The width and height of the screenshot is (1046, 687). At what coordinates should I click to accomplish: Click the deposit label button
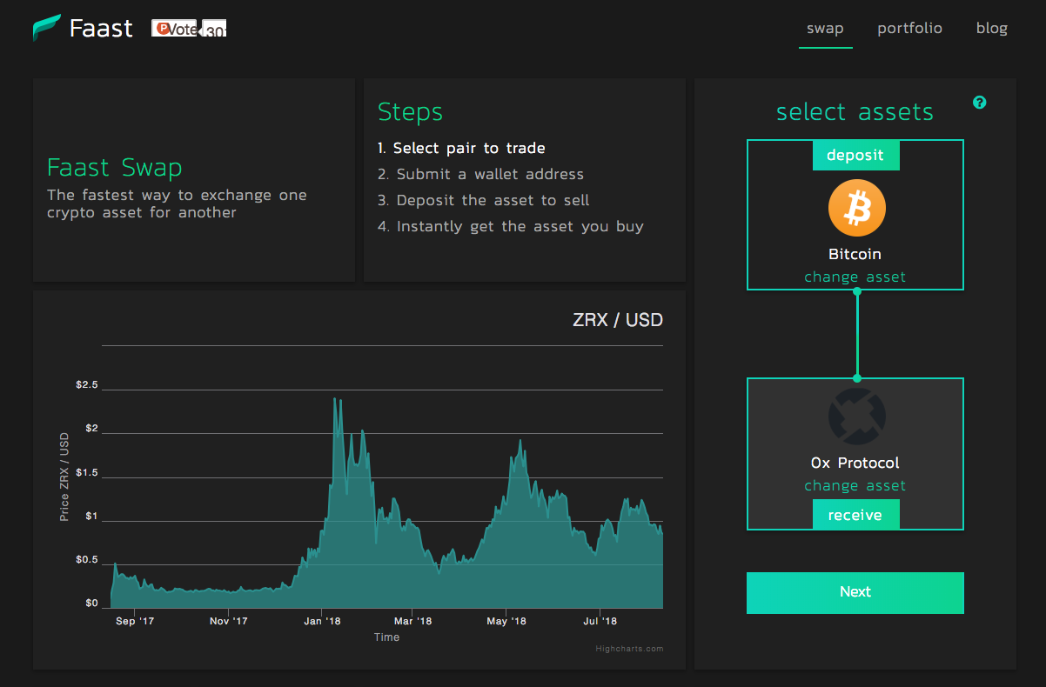[x=855, y=156]
